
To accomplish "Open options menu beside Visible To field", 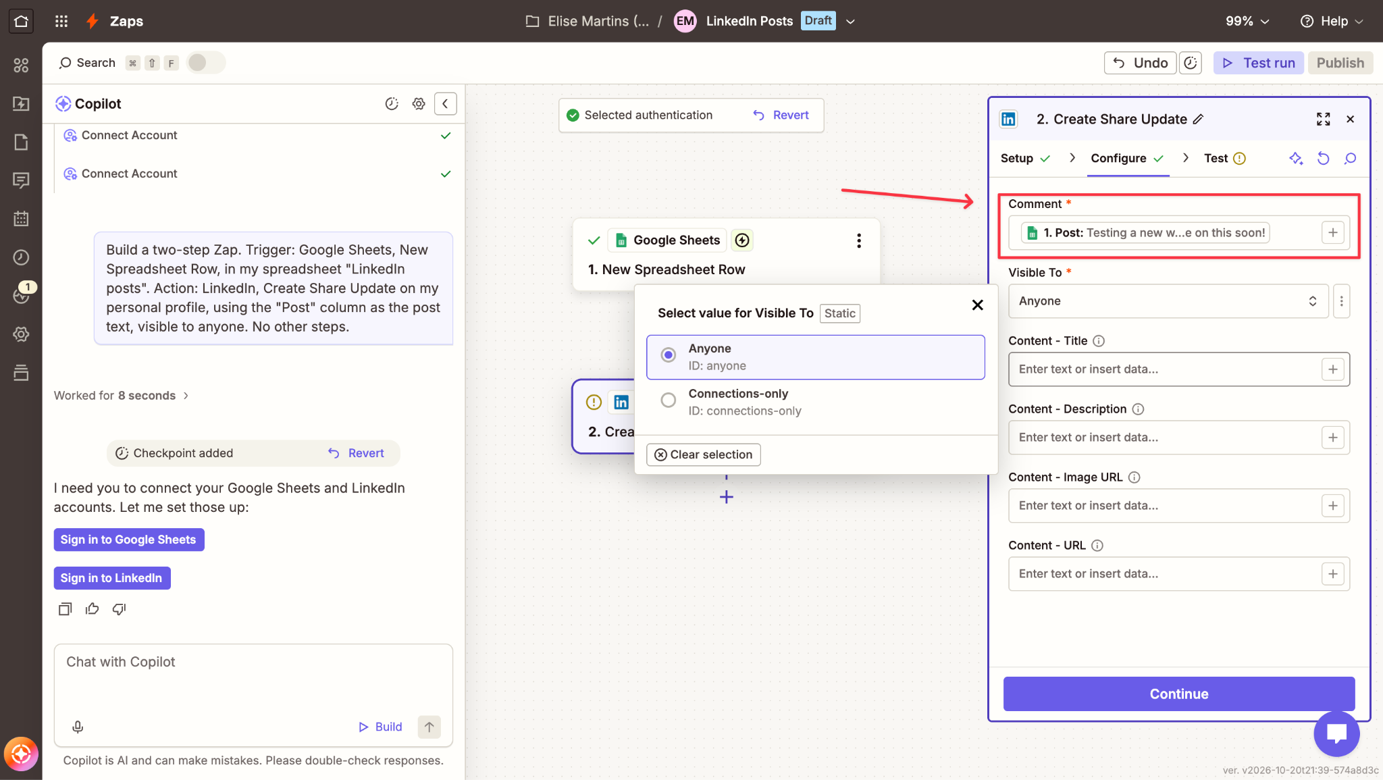I will tap(1342, 301).
